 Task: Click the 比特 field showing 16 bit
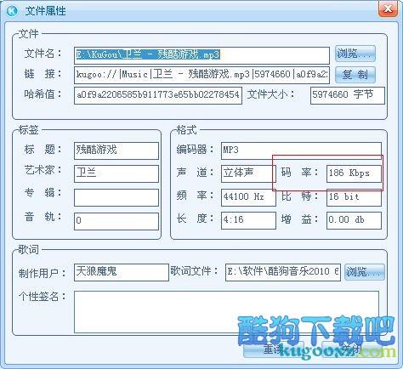click(354, 197)
